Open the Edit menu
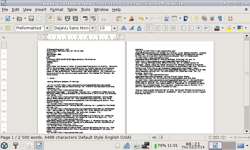The width and height of the screenshot is (250, 150). (x=15, y=10)
